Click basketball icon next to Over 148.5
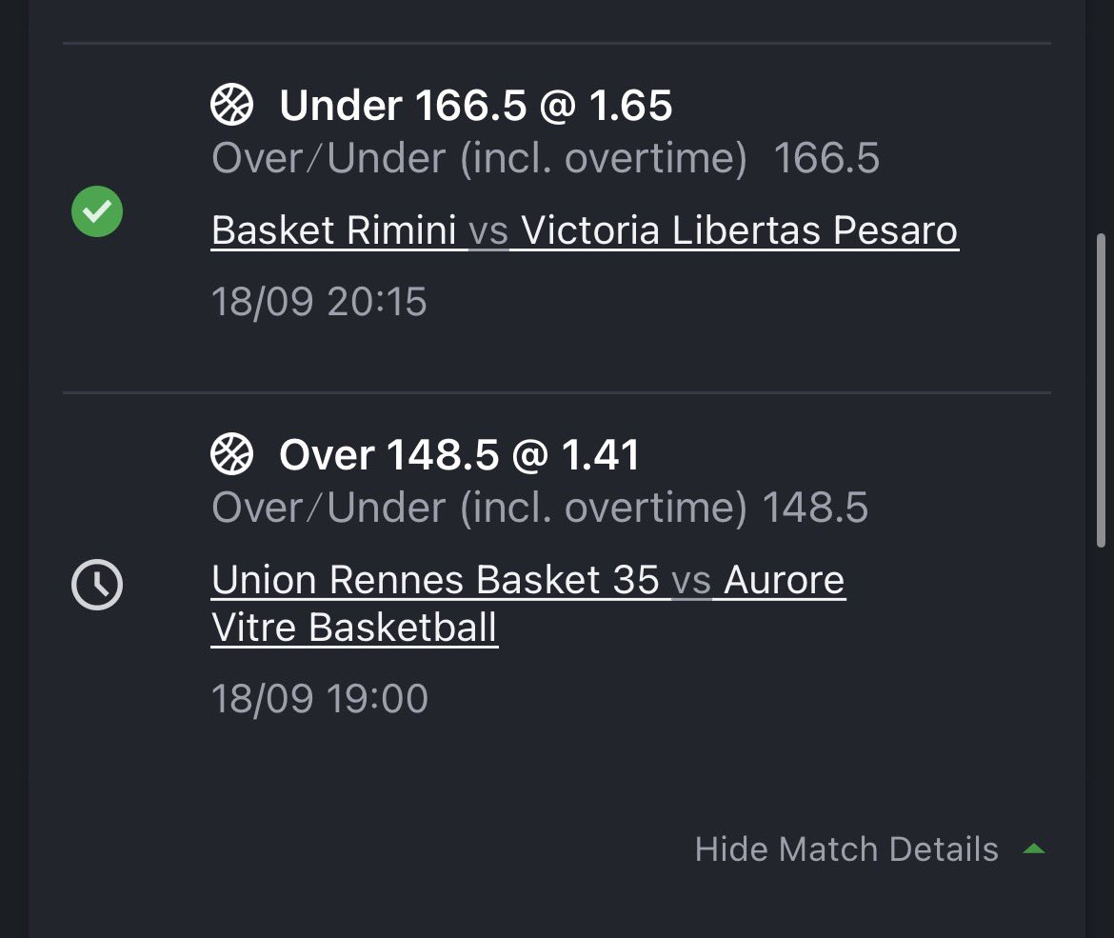The image size is (1114, 938). coord(231,453)
